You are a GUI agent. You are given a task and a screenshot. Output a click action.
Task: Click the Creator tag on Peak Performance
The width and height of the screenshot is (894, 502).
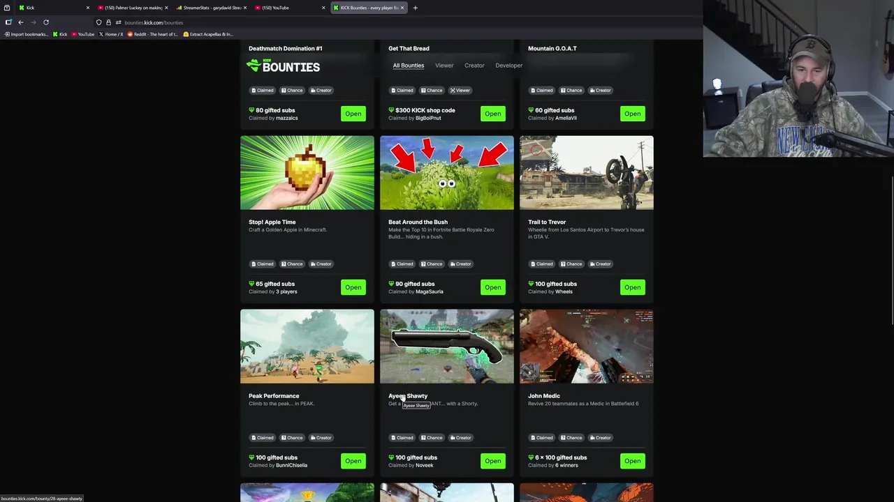(x=321, y=437)
